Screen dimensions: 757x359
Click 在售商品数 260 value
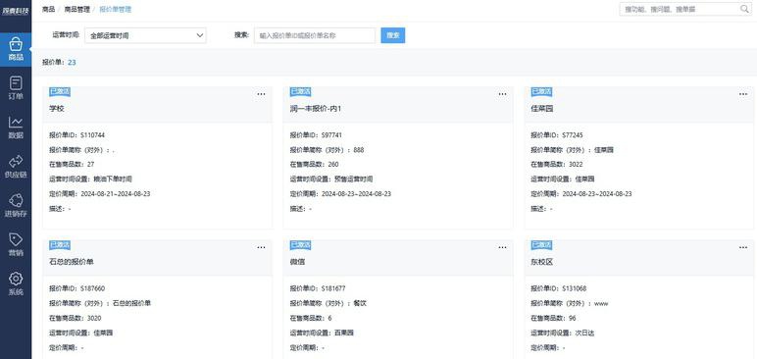tap(333, 164)
